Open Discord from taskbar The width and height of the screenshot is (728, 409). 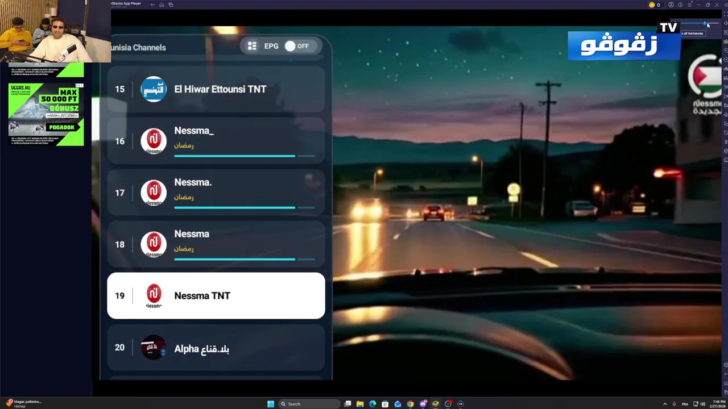tap(423, 404)
